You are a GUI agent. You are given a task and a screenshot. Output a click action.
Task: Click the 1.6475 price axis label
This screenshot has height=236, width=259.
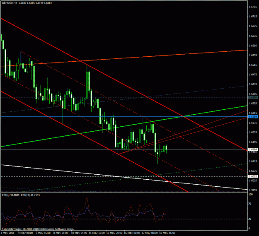253,75
